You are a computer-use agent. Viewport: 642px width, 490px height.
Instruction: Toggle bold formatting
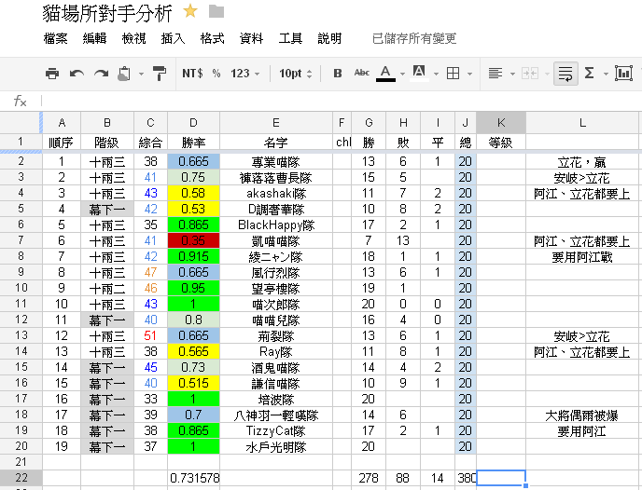(x=338, y=74)
